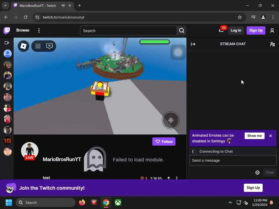Open the 1G logo channel in sidebar
Image resolution: width=279 pixels, height=209 pixels.
point(7,141)
